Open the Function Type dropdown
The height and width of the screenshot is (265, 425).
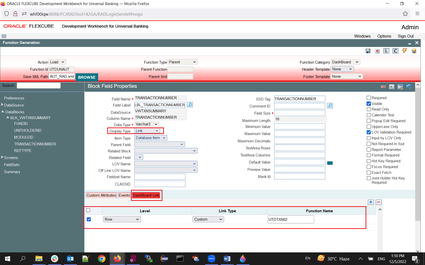(183, 62)
